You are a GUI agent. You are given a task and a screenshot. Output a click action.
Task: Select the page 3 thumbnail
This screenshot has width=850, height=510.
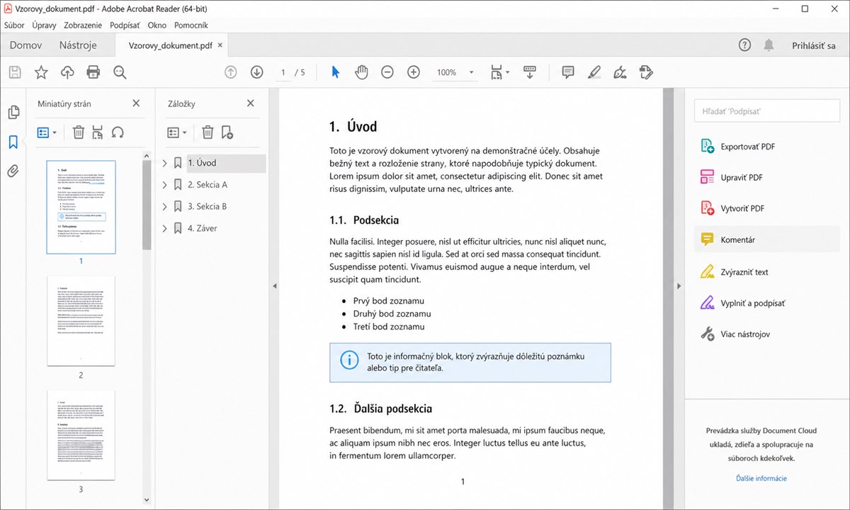pos(81,435)
